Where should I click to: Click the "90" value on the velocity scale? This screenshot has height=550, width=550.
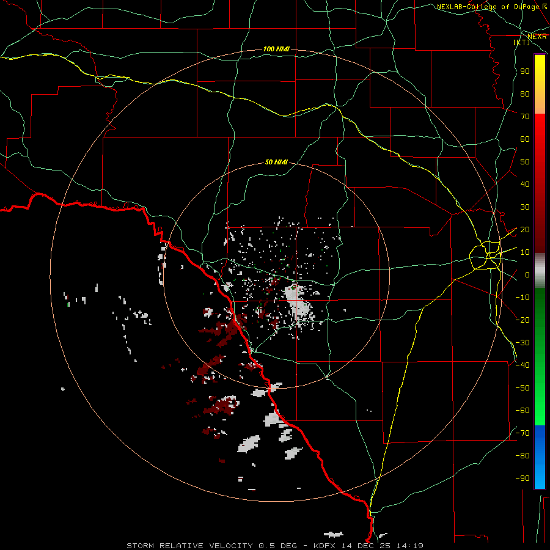(x=525, y=71)
